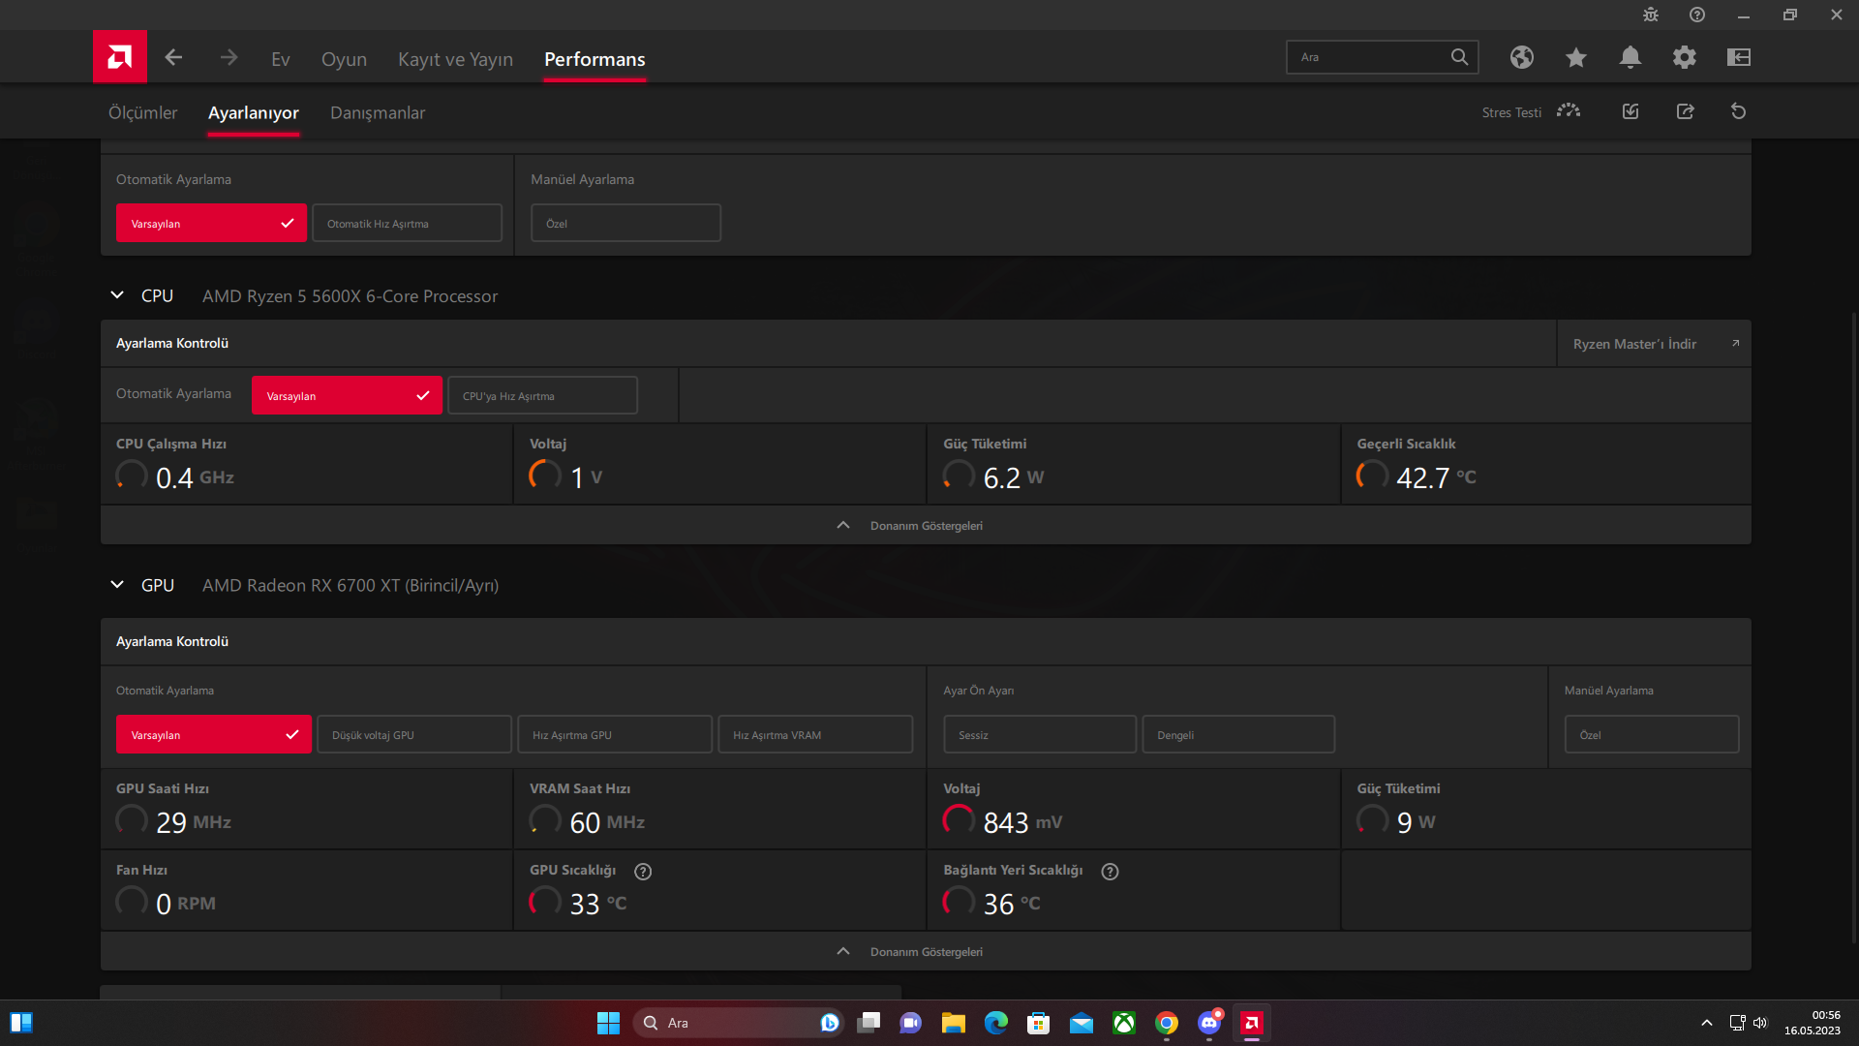Select the Performans tab

pos(594,59)
